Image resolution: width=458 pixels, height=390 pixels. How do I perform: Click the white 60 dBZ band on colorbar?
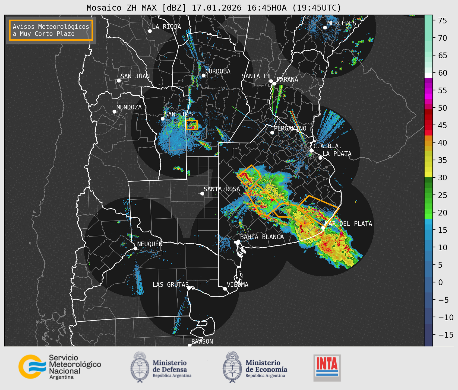click(428, 75)
